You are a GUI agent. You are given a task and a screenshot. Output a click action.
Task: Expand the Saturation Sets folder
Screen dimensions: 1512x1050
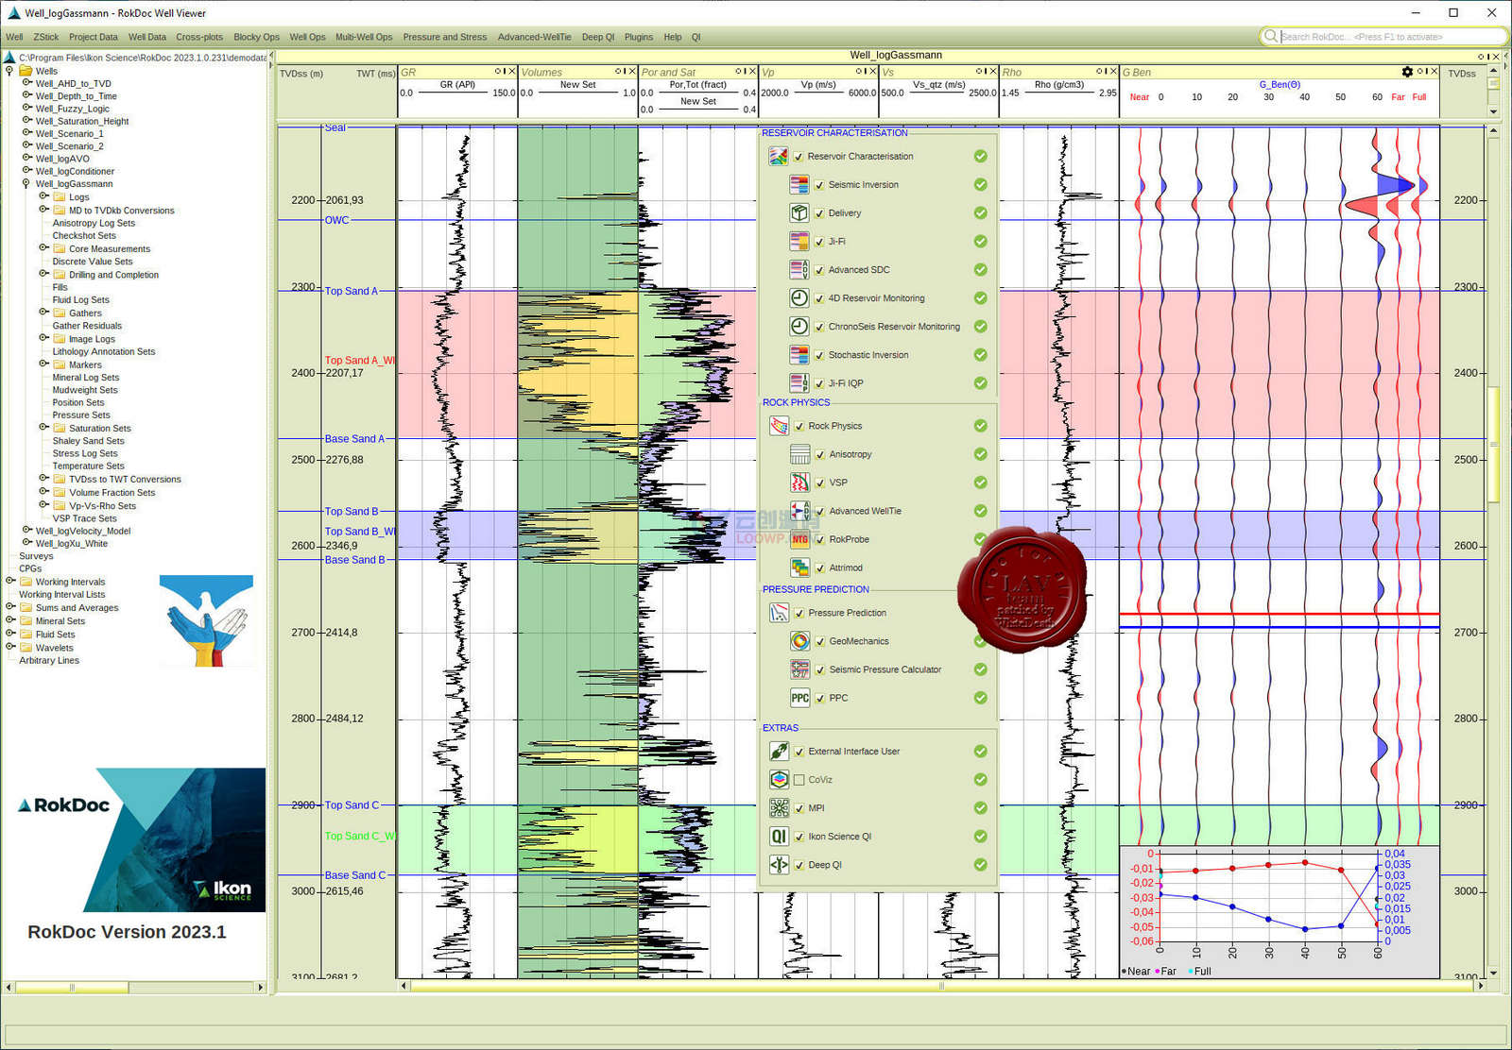43,427
